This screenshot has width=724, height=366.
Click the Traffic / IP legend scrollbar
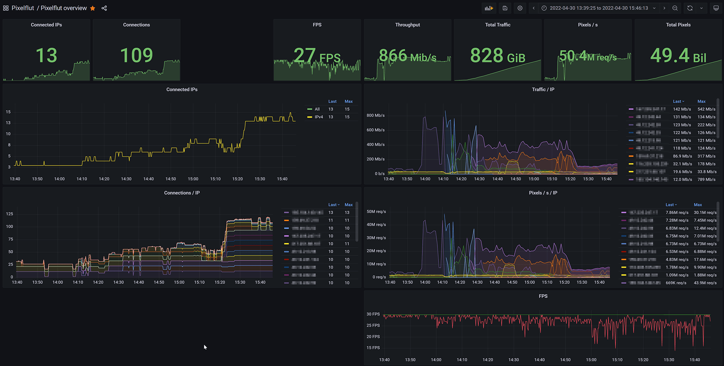point(718,118)
